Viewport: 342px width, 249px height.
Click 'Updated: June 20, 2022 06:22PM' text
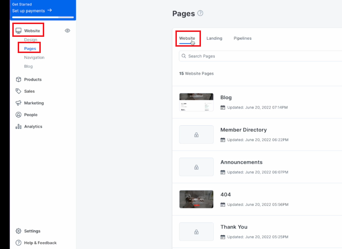(258, 140)
